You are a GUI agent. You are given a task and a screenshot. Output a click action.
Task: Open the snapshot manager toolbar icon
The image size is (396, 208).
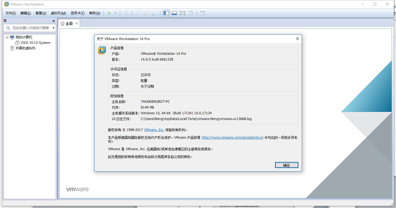pyautogui.click(x=155, y=13)
